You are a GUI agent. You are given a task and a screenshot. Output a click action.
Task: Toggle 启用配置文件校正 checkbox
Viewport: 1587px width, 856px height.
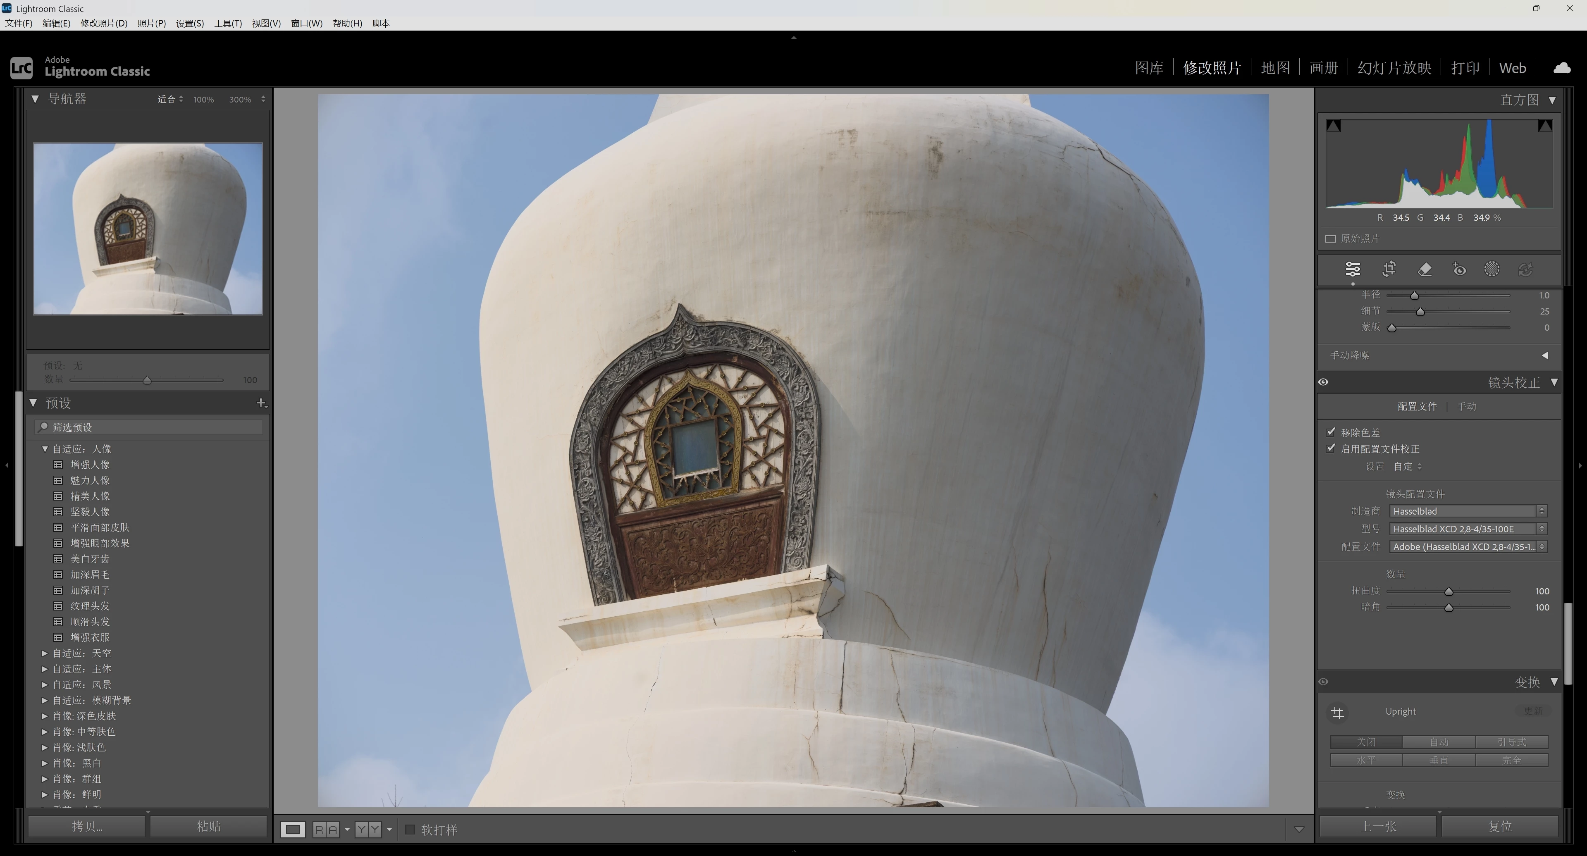[1331, 448]
